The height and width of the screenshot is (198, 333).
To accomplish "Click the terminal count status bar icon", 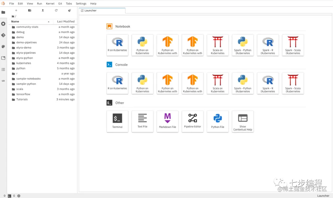I will pyautogui.click(x=9, y=196).
